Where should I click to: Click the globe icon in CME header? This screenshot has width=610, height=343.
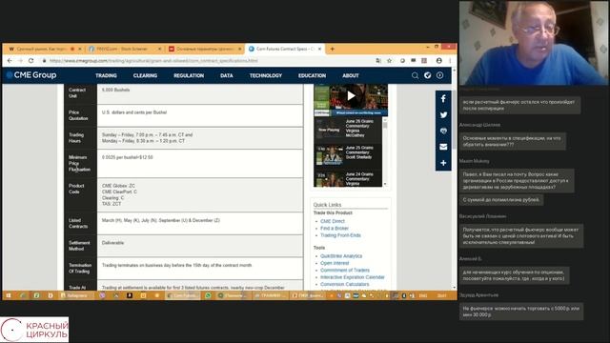428,75
